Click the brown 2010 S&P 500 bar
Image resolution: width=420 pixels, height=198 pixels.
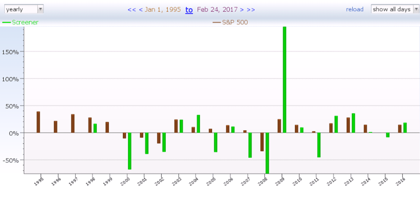[x=297, y=129]
